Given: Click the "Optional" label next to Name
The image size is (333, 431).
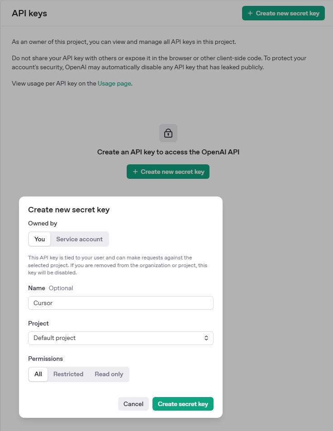Looking at the screenshot, I should 61,288.
